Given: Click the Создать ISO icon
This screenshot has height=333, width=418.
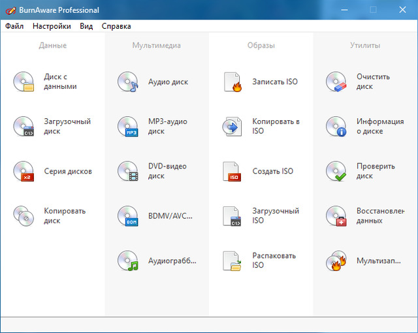Looking at the screenshot, I should coord(233,171).
